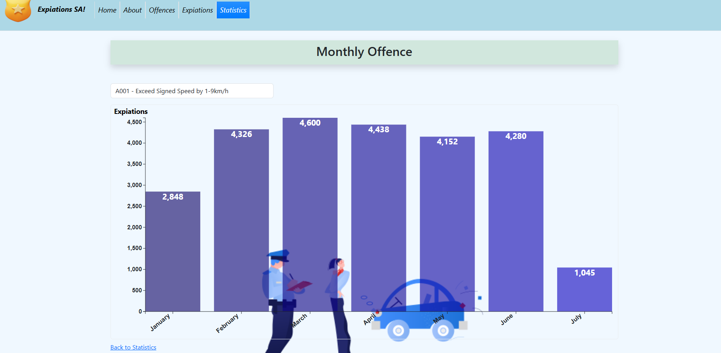Select the Statistics tab

233,10
